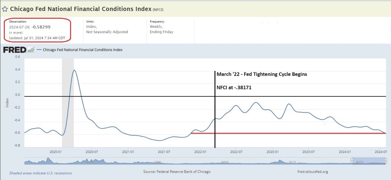Viewport: 391px width, 180px height.
Task: Click the 'March '22 - Fed Tightening Cycle Begins' annotation
Action: (262, 74)
